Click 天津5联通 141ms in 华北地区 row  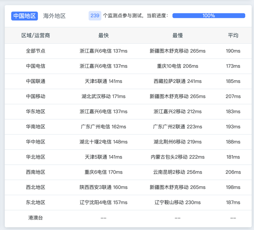pos(103,157)
